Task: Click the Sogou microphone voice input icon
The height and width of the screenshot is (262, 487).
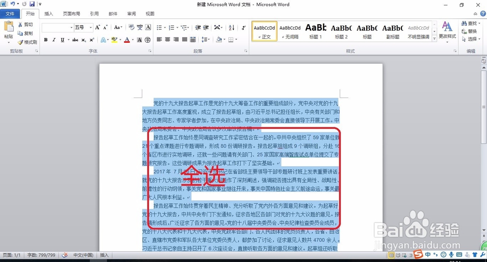Action: click(x=451, y=255)
